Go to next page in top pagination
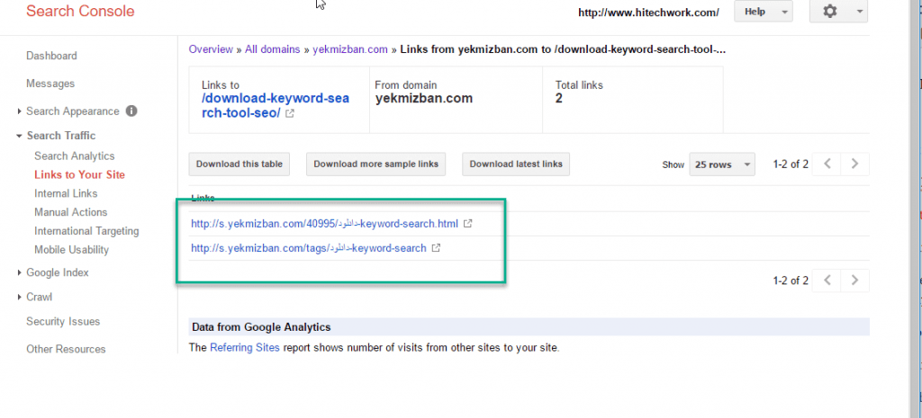 855,164
